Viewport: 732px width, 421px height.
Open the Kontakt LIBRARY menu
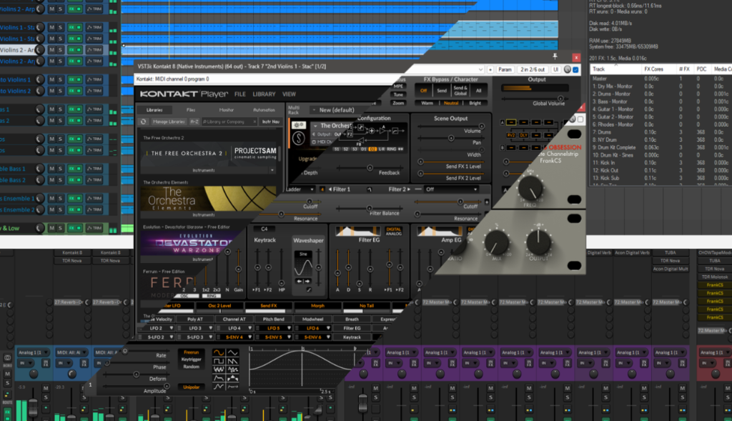(x=264, y=94)
